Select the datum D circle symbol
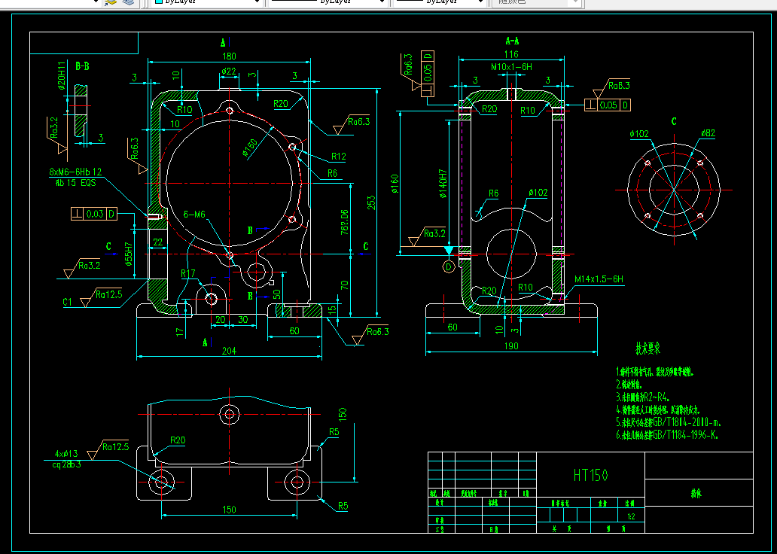777x554 pixels. tap(449, 267)
